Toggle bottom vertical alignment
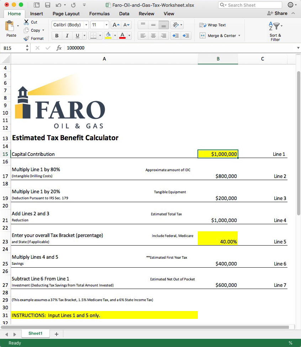The height and width of the screenshot is (347, 301). [164, 25]
